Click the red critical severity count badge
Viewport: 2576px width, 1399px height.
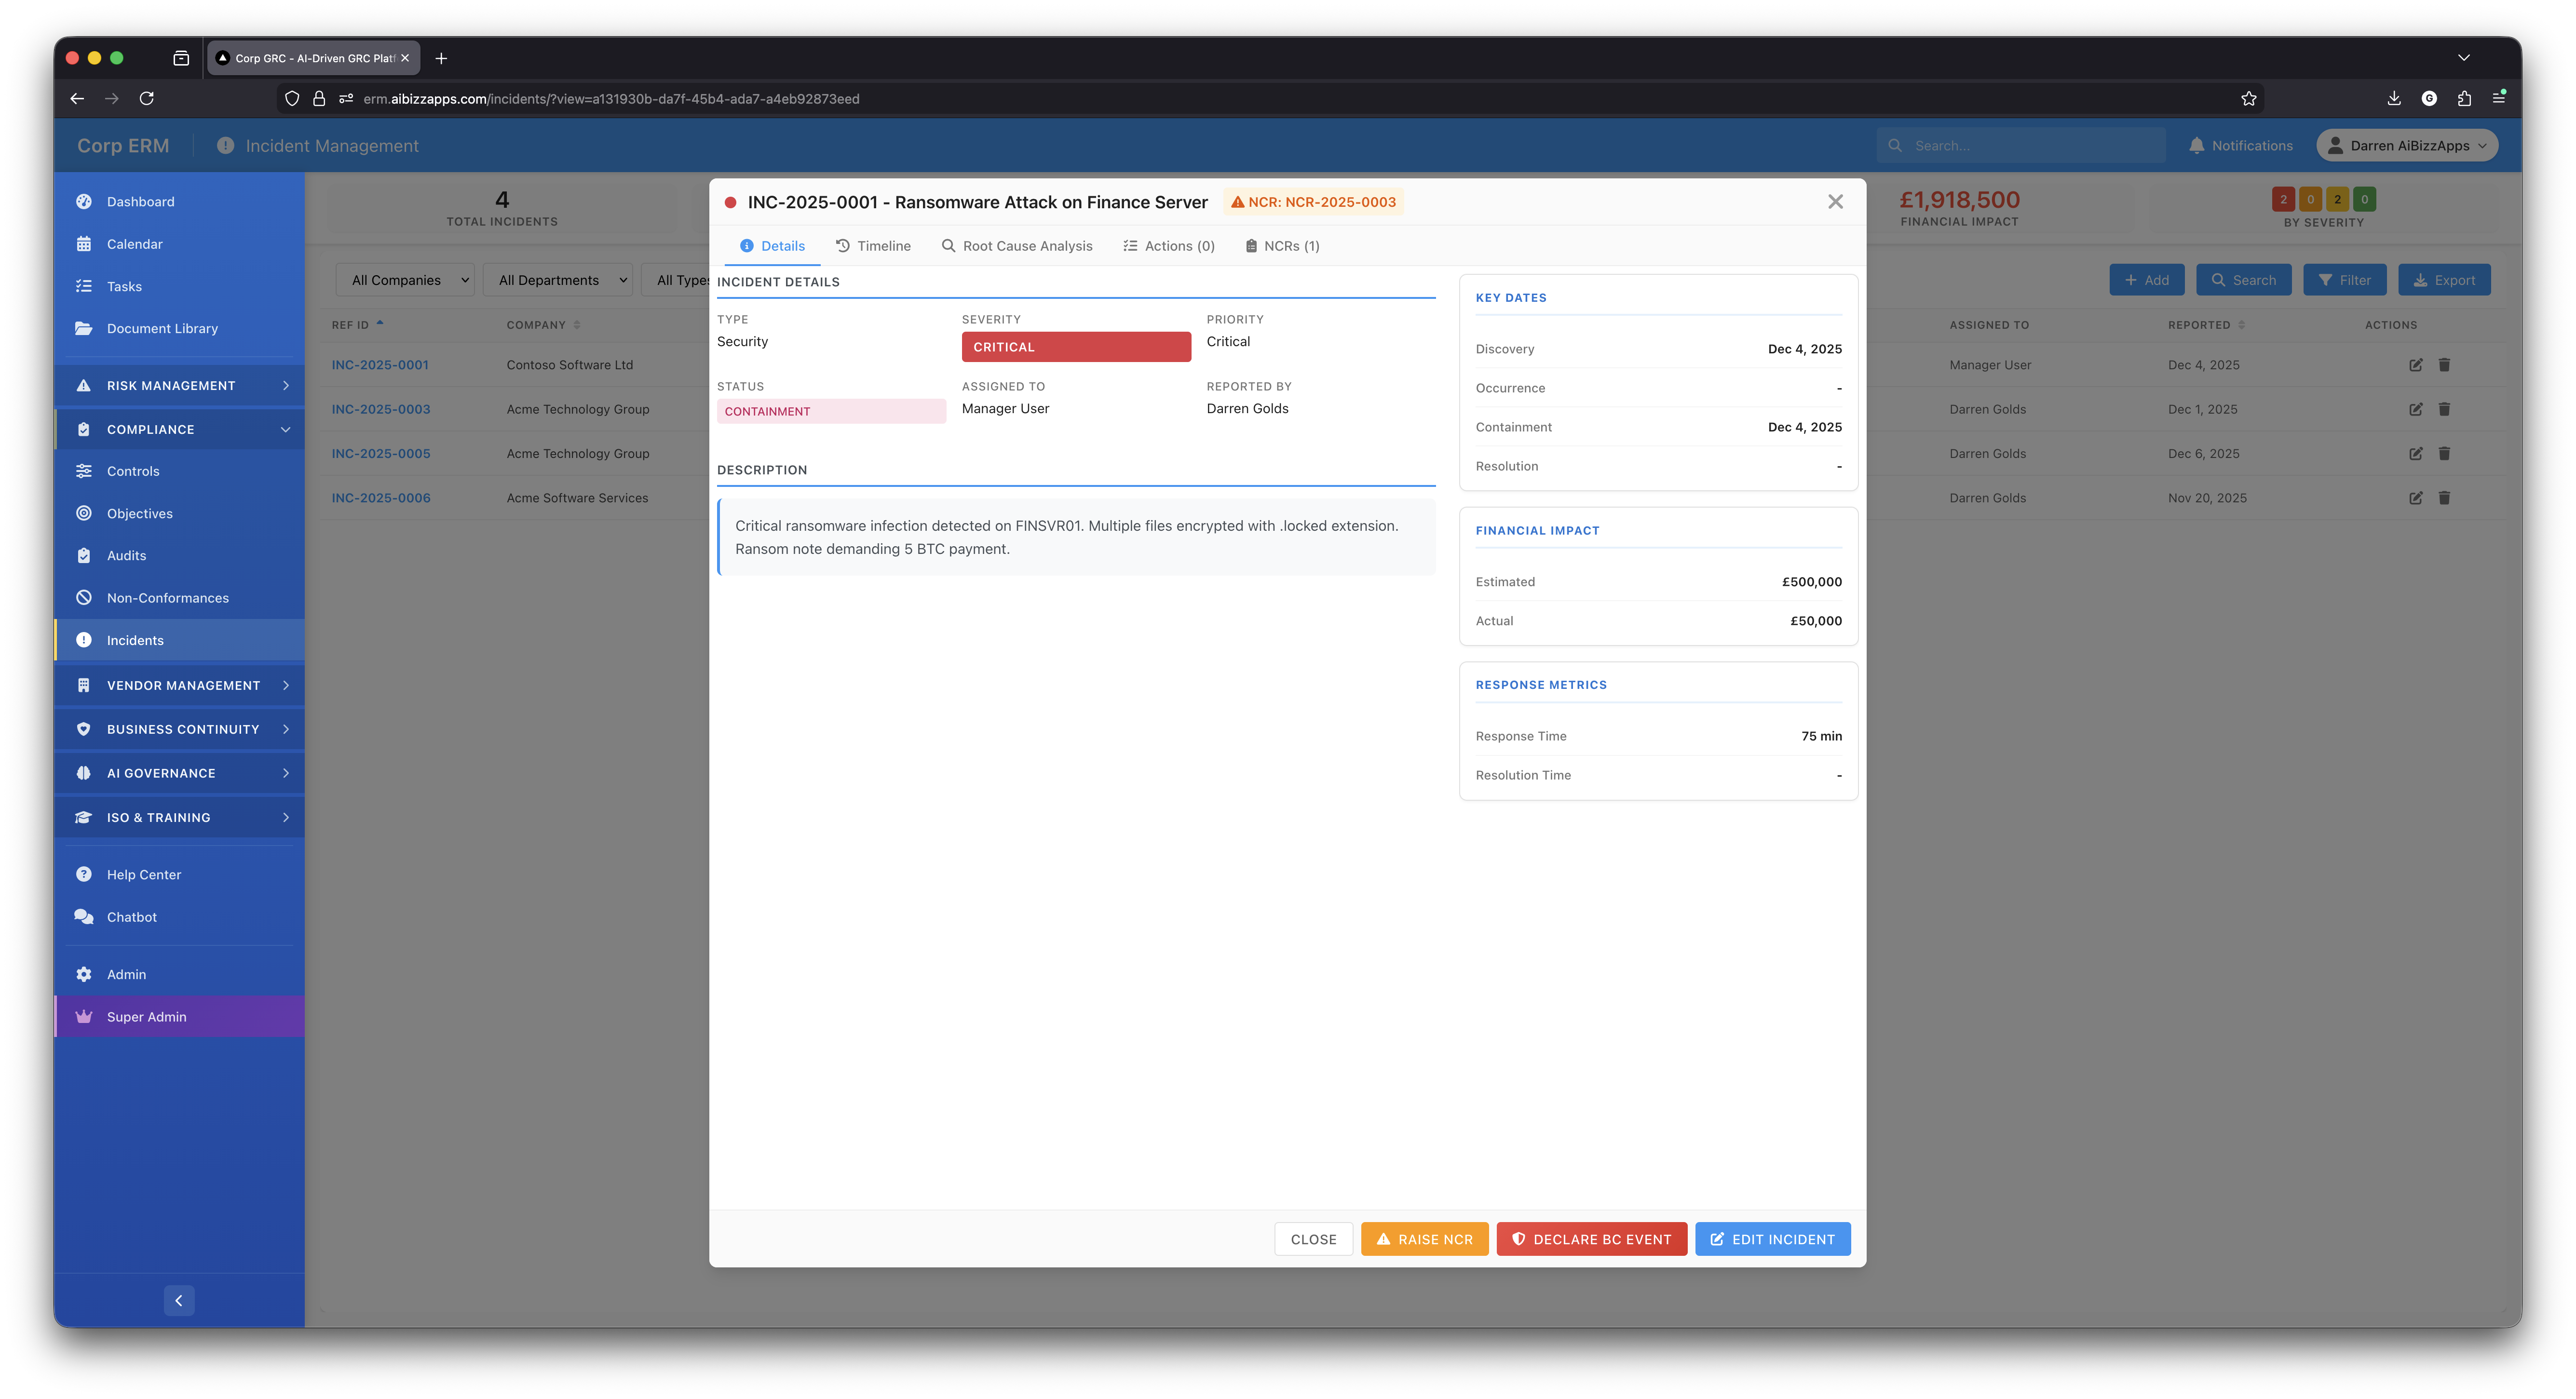2283,199
